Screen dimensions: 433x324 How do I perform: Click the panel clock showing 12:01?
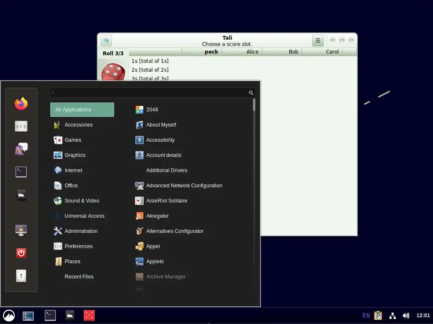(423, 316)
